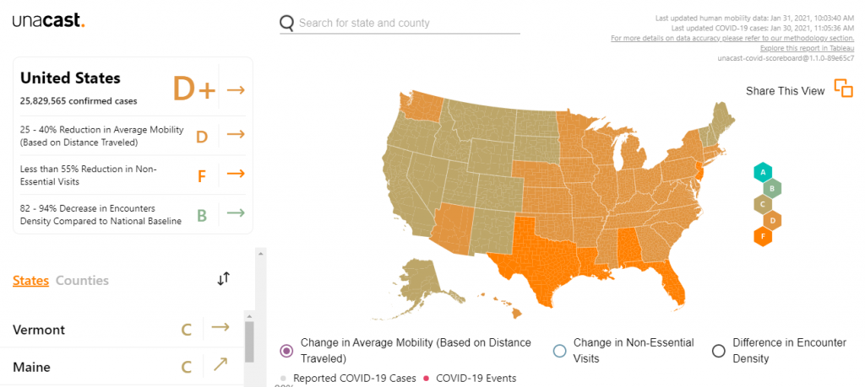Image resolution: width=865 pixels, height=387 pixels.
Task: Expand Maine row trend arrow
Action: coord(220,365)
